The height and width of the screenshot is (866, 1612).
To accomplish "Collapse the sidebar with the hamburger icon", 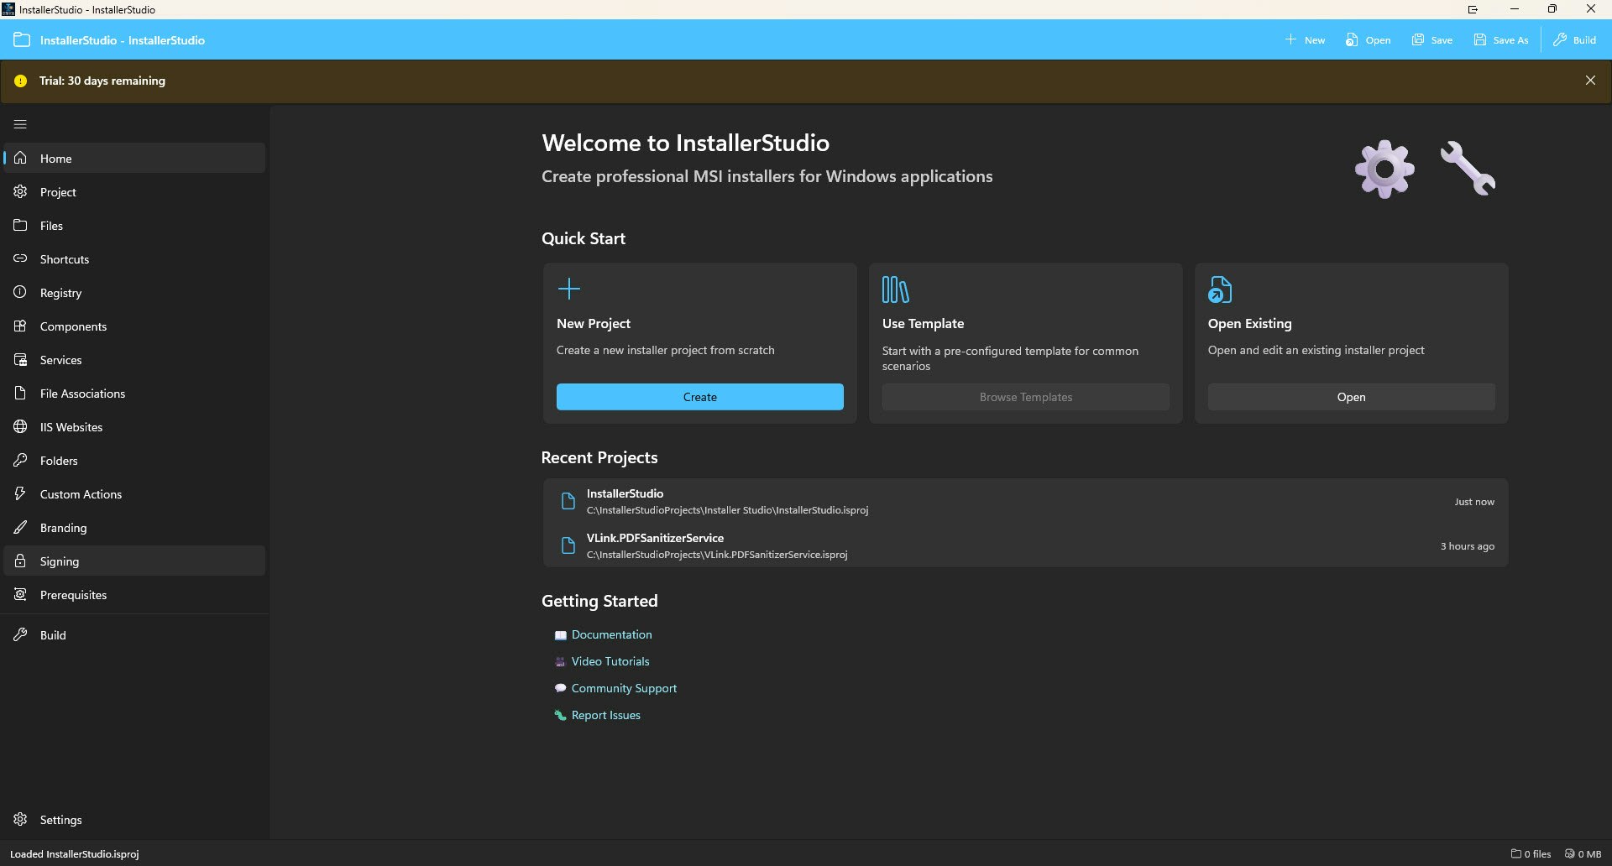I will point(19,123).
